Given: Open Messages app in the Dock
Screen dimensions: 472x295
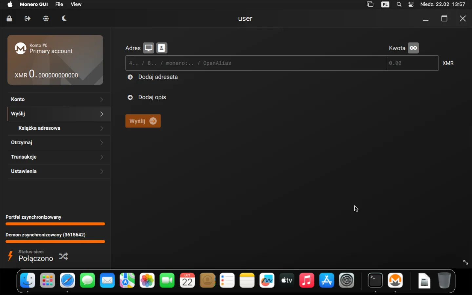Looking at the screenshot, I should 88,281.
